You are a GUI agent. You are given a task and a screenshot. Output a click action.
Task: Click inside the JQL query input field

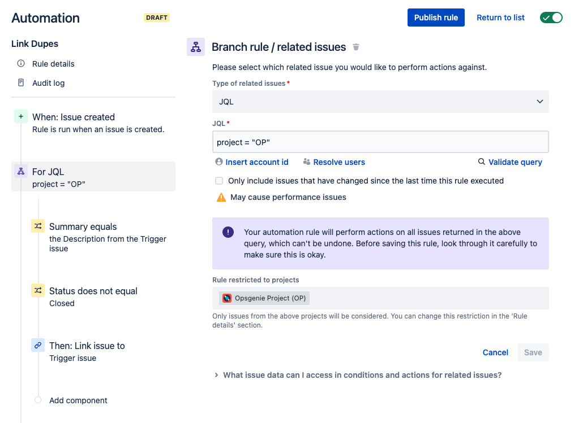coord(380,141)
